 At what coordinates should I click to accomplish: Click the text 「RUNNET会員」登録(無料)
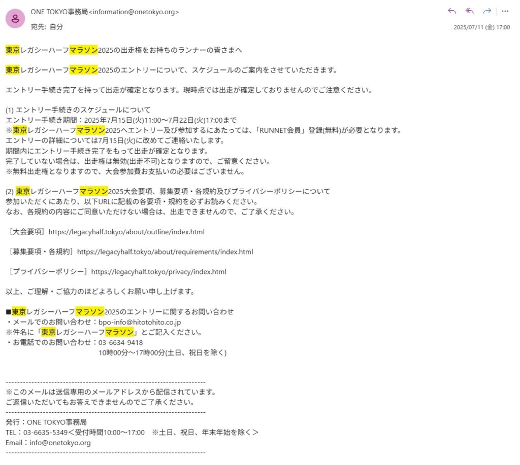pos(299,130)
